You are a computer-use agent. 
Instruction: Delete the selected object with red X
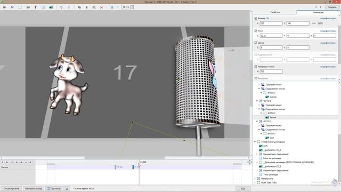click(x=101, y=7)
